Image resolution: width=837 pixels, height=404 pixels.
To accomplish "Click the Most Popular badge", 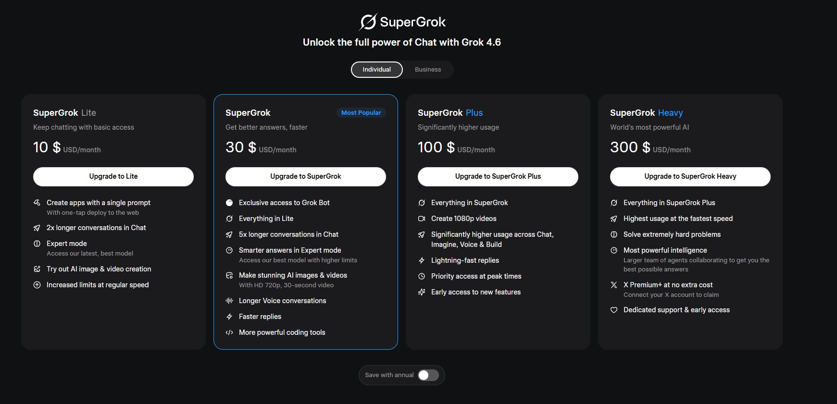I will click(x=361, y=113).
